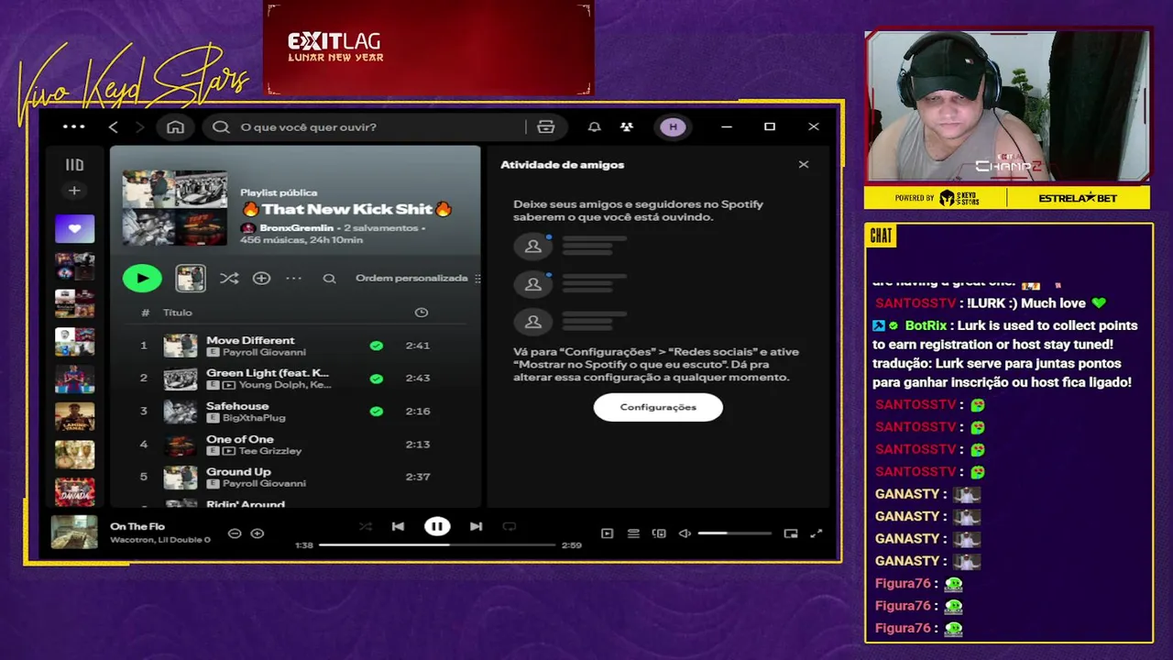Screen dimensions: 1173x660
Task: Click the "Configurações" button
Action: 658,407
